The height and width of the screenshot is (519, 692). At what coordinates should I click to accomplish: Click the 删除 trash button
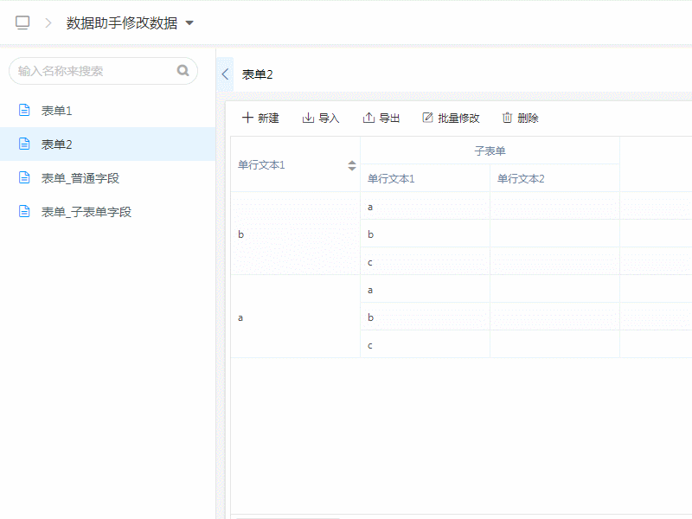point(520,118)
